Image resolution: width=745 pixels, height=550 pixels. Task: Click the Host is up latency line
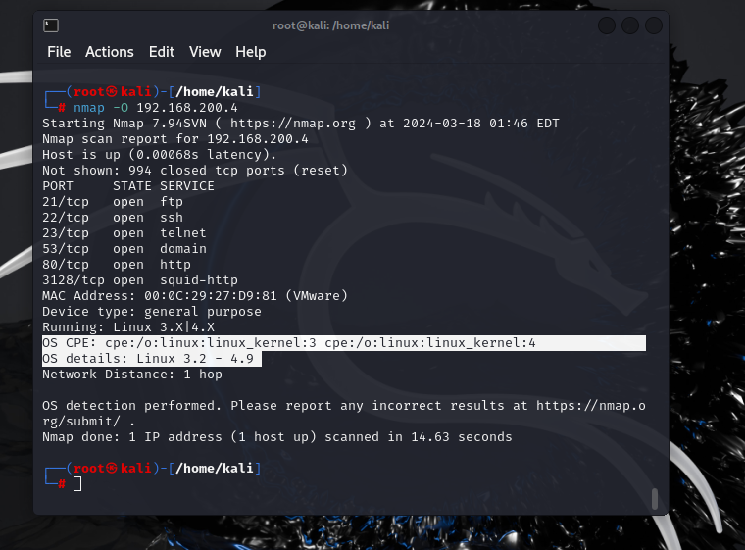click(x=159, y=155)
